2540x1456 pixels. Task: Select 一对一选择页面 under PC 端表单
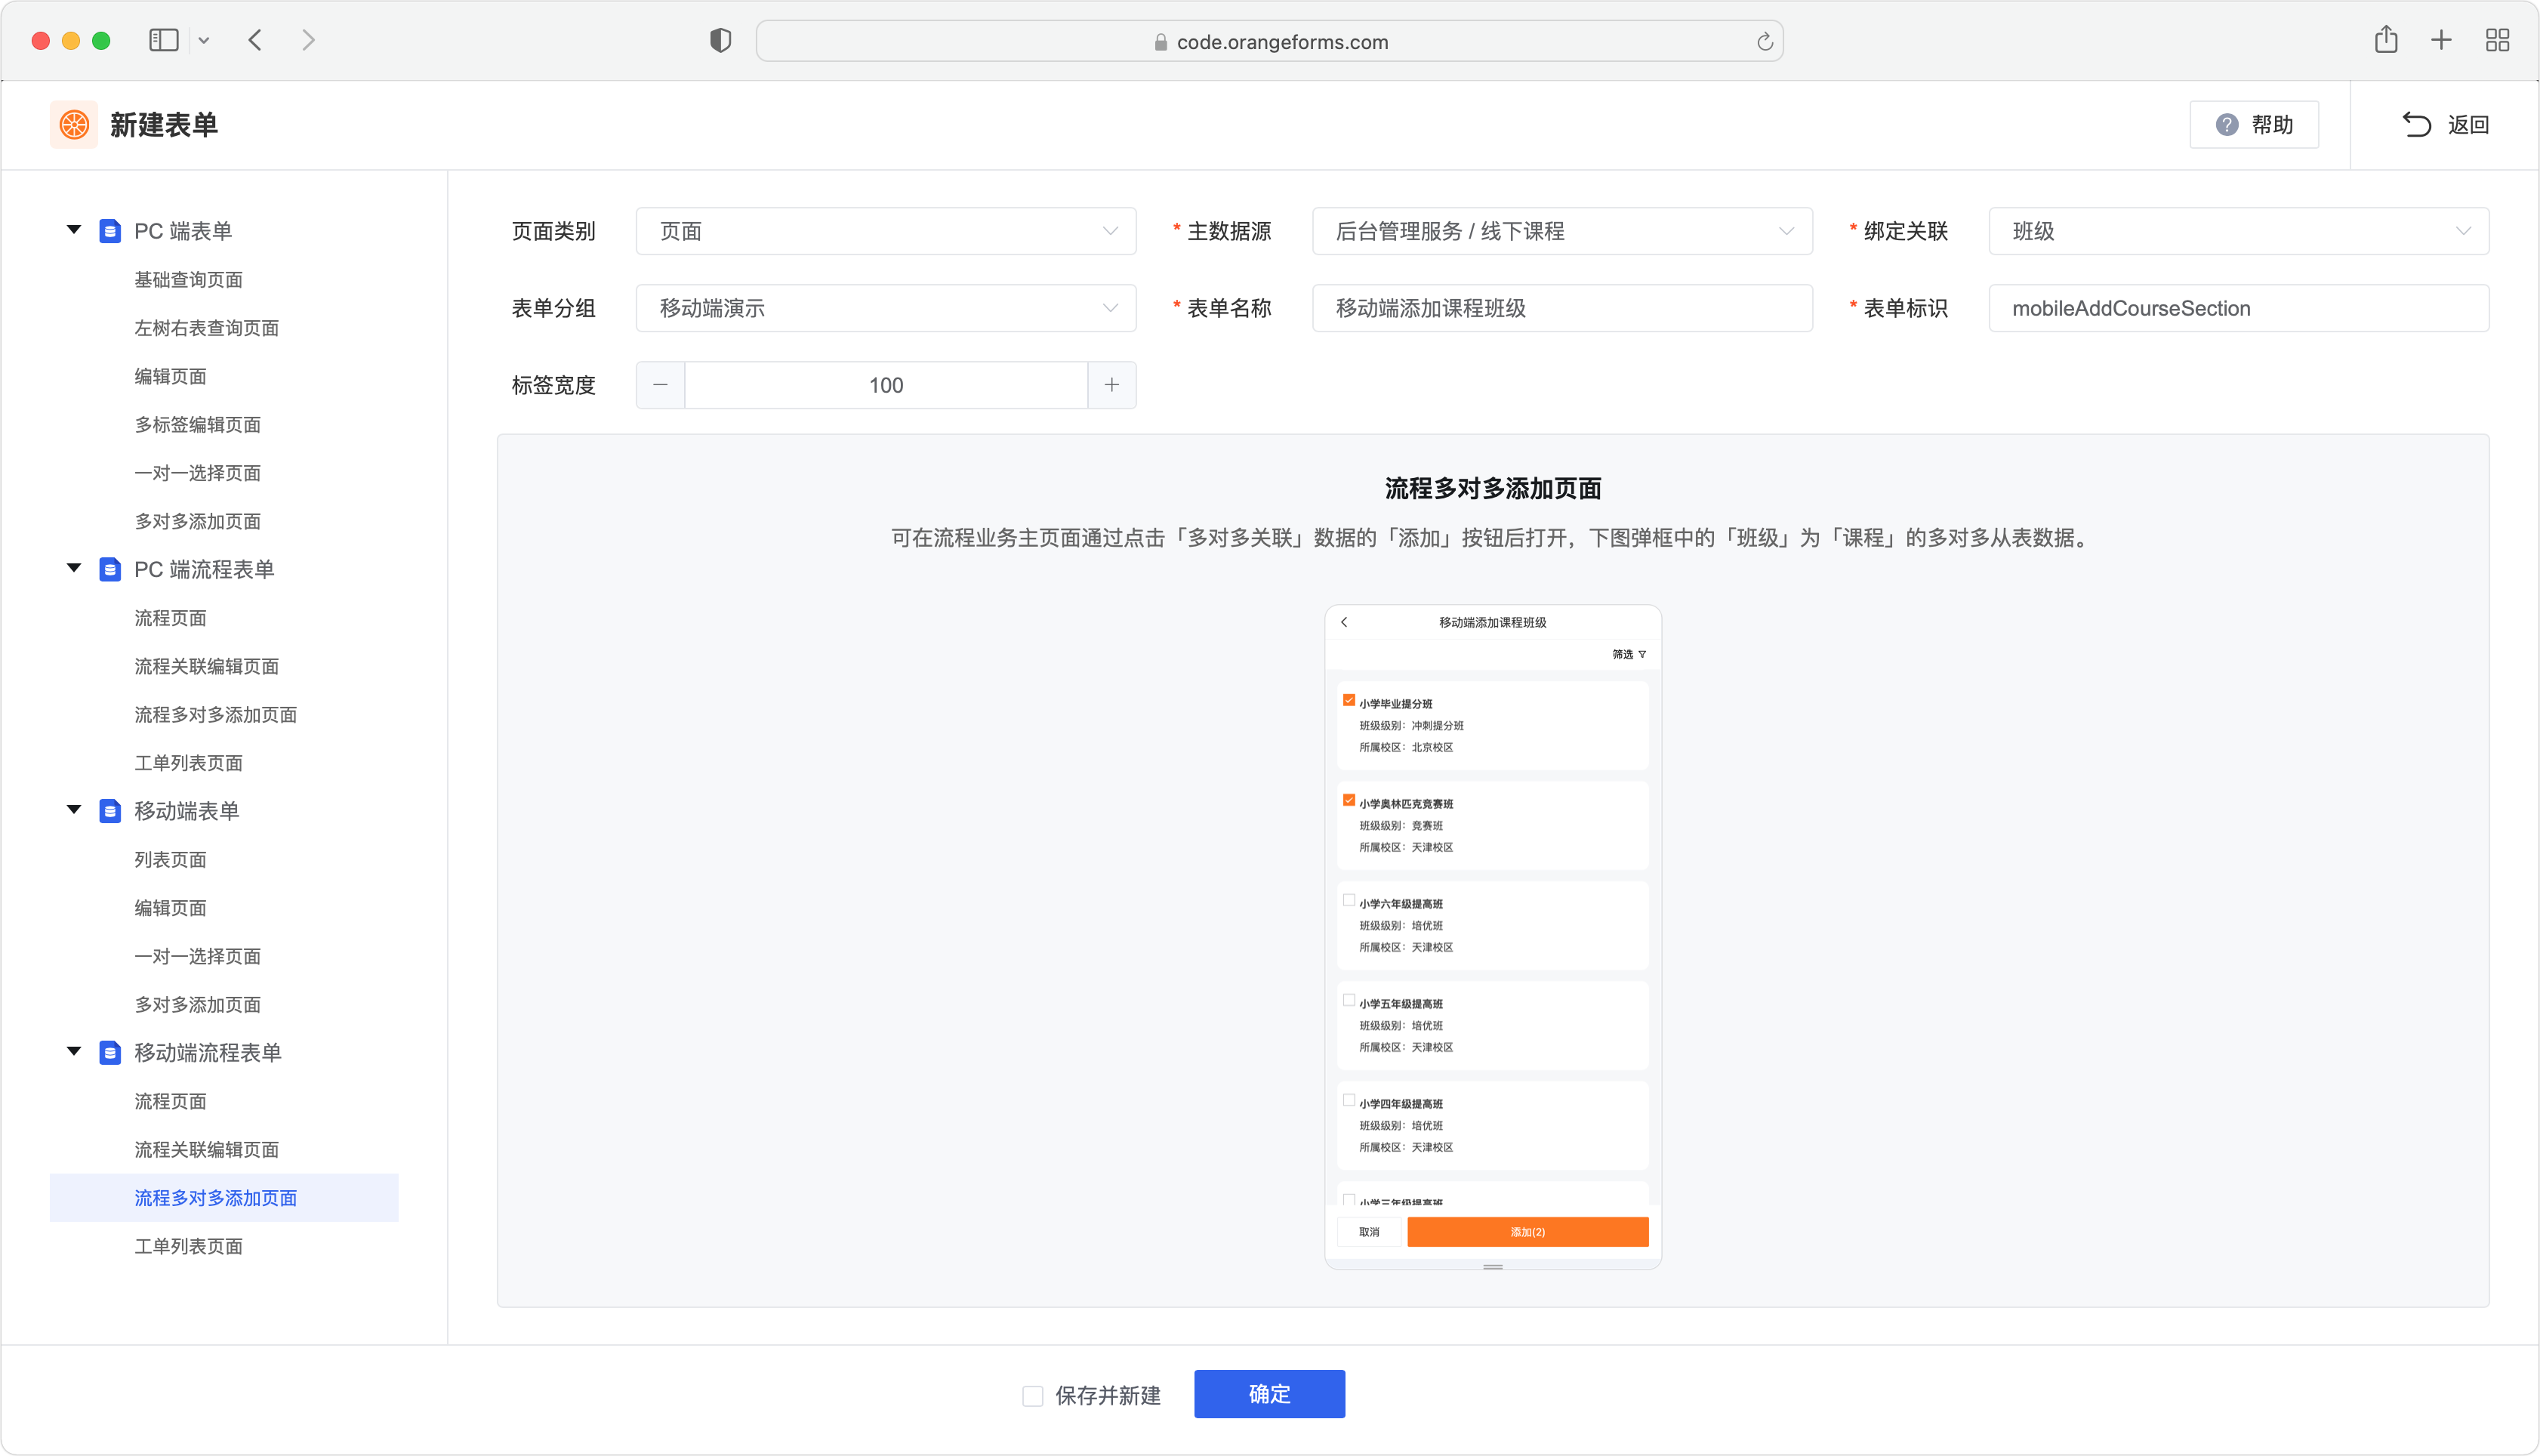[x=198, y=473]
